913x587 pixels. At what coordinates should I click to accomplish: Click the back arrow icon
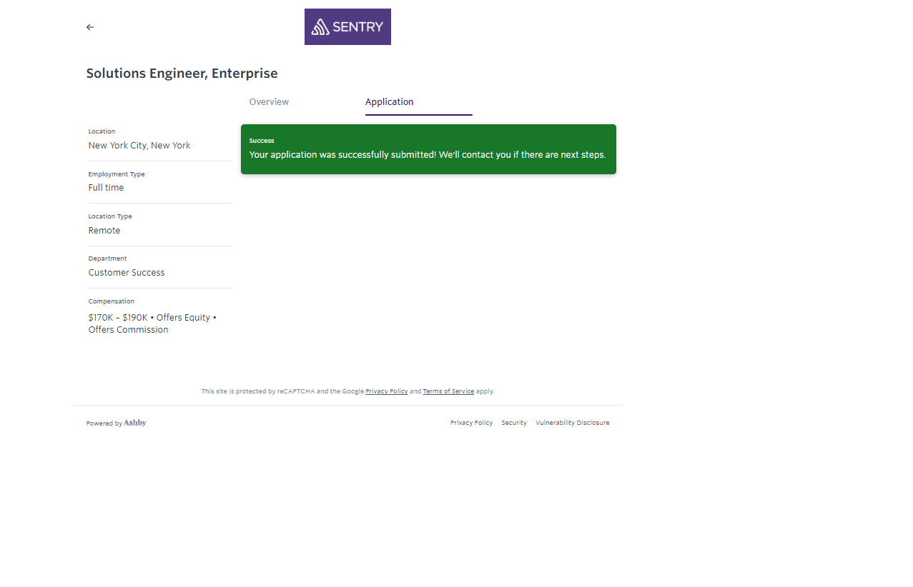pyautogui.click(x=90, y=27)
